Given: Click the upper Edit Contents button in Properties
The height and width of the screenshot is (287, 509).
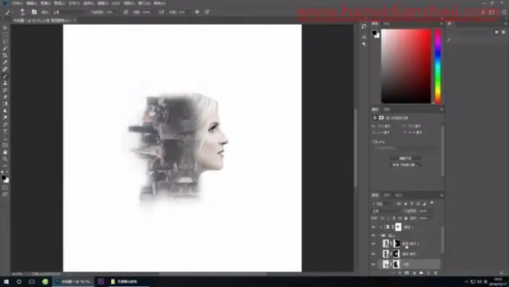Looking at the screenshot, I should (x=405, y=158).
